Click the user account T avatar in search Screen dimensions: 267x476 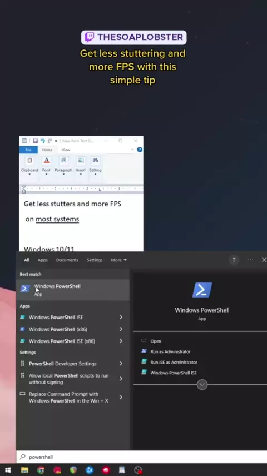(234, 260)
